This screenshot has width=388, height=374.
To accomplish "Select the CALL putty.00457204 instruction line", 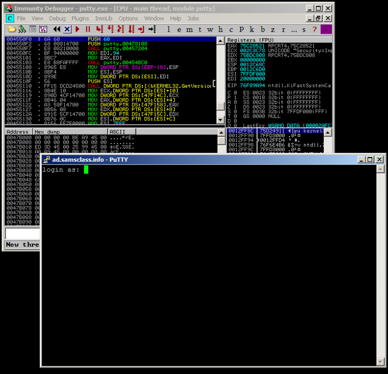I will click(111, 49).
